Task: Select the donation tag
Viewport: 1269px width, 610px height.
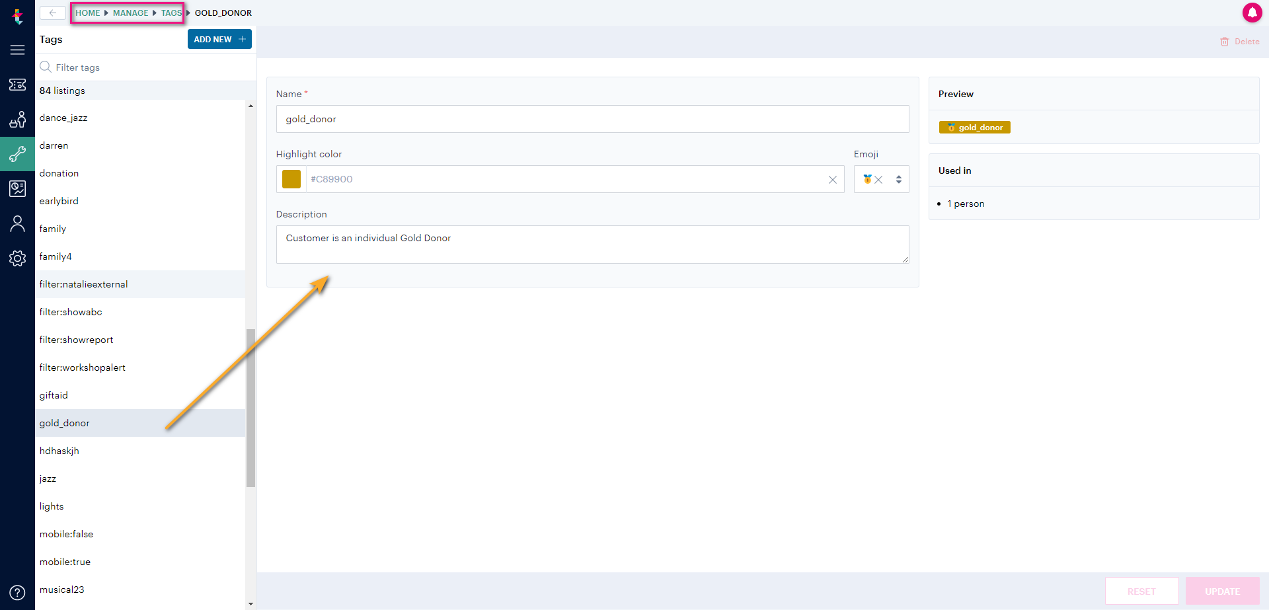Action: [140, 173]
